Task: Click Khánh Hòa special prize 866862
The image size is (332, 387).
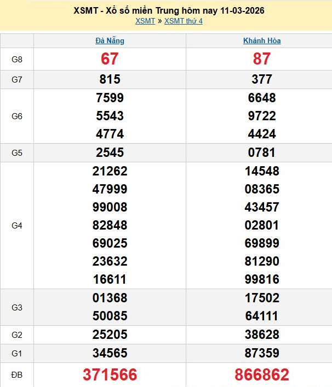Action: tap(262, 374)
